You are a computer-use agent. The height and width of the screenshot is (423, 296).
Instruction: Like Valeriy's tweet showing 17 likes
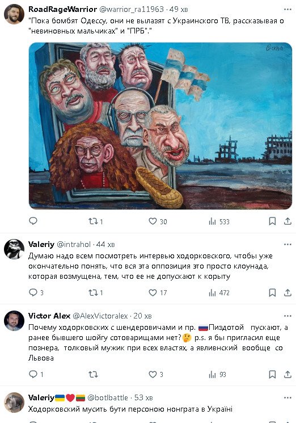158,293
